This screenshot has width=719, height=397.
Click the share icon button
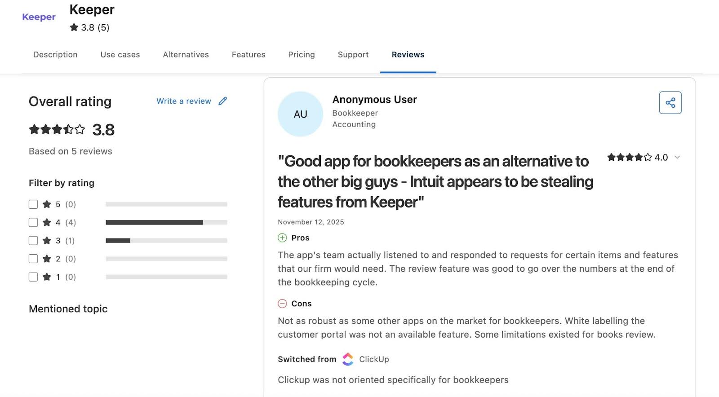[670, 103]
